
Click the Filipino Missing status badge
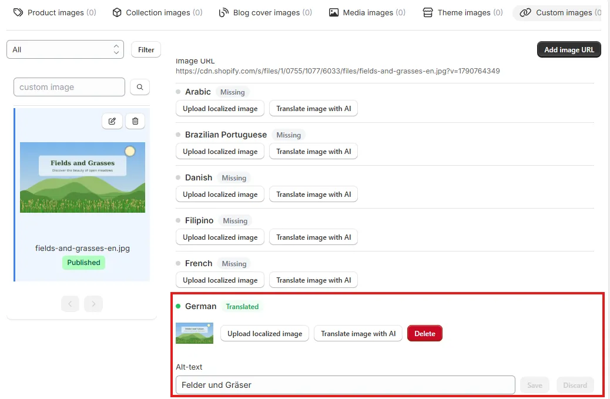click(x=235, y=220)
